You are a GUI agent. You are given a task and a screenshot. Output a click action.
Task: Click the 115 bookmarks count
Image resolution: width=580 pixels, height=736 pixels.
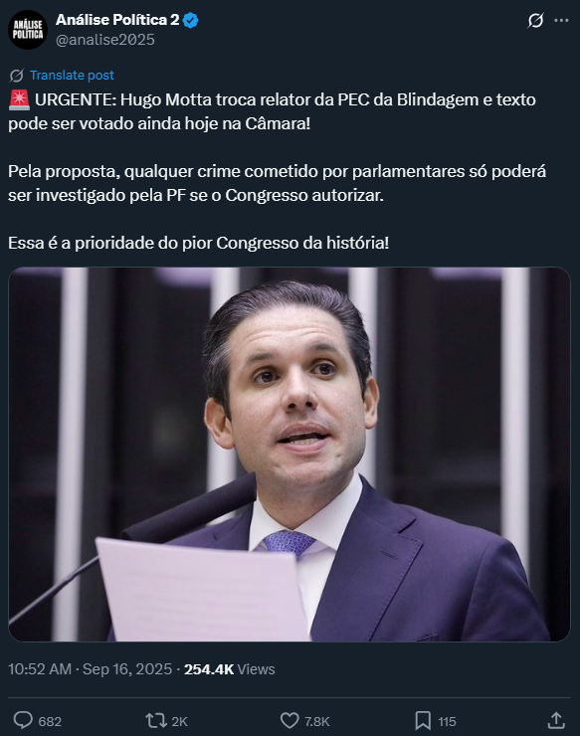(x=447, y=721)
